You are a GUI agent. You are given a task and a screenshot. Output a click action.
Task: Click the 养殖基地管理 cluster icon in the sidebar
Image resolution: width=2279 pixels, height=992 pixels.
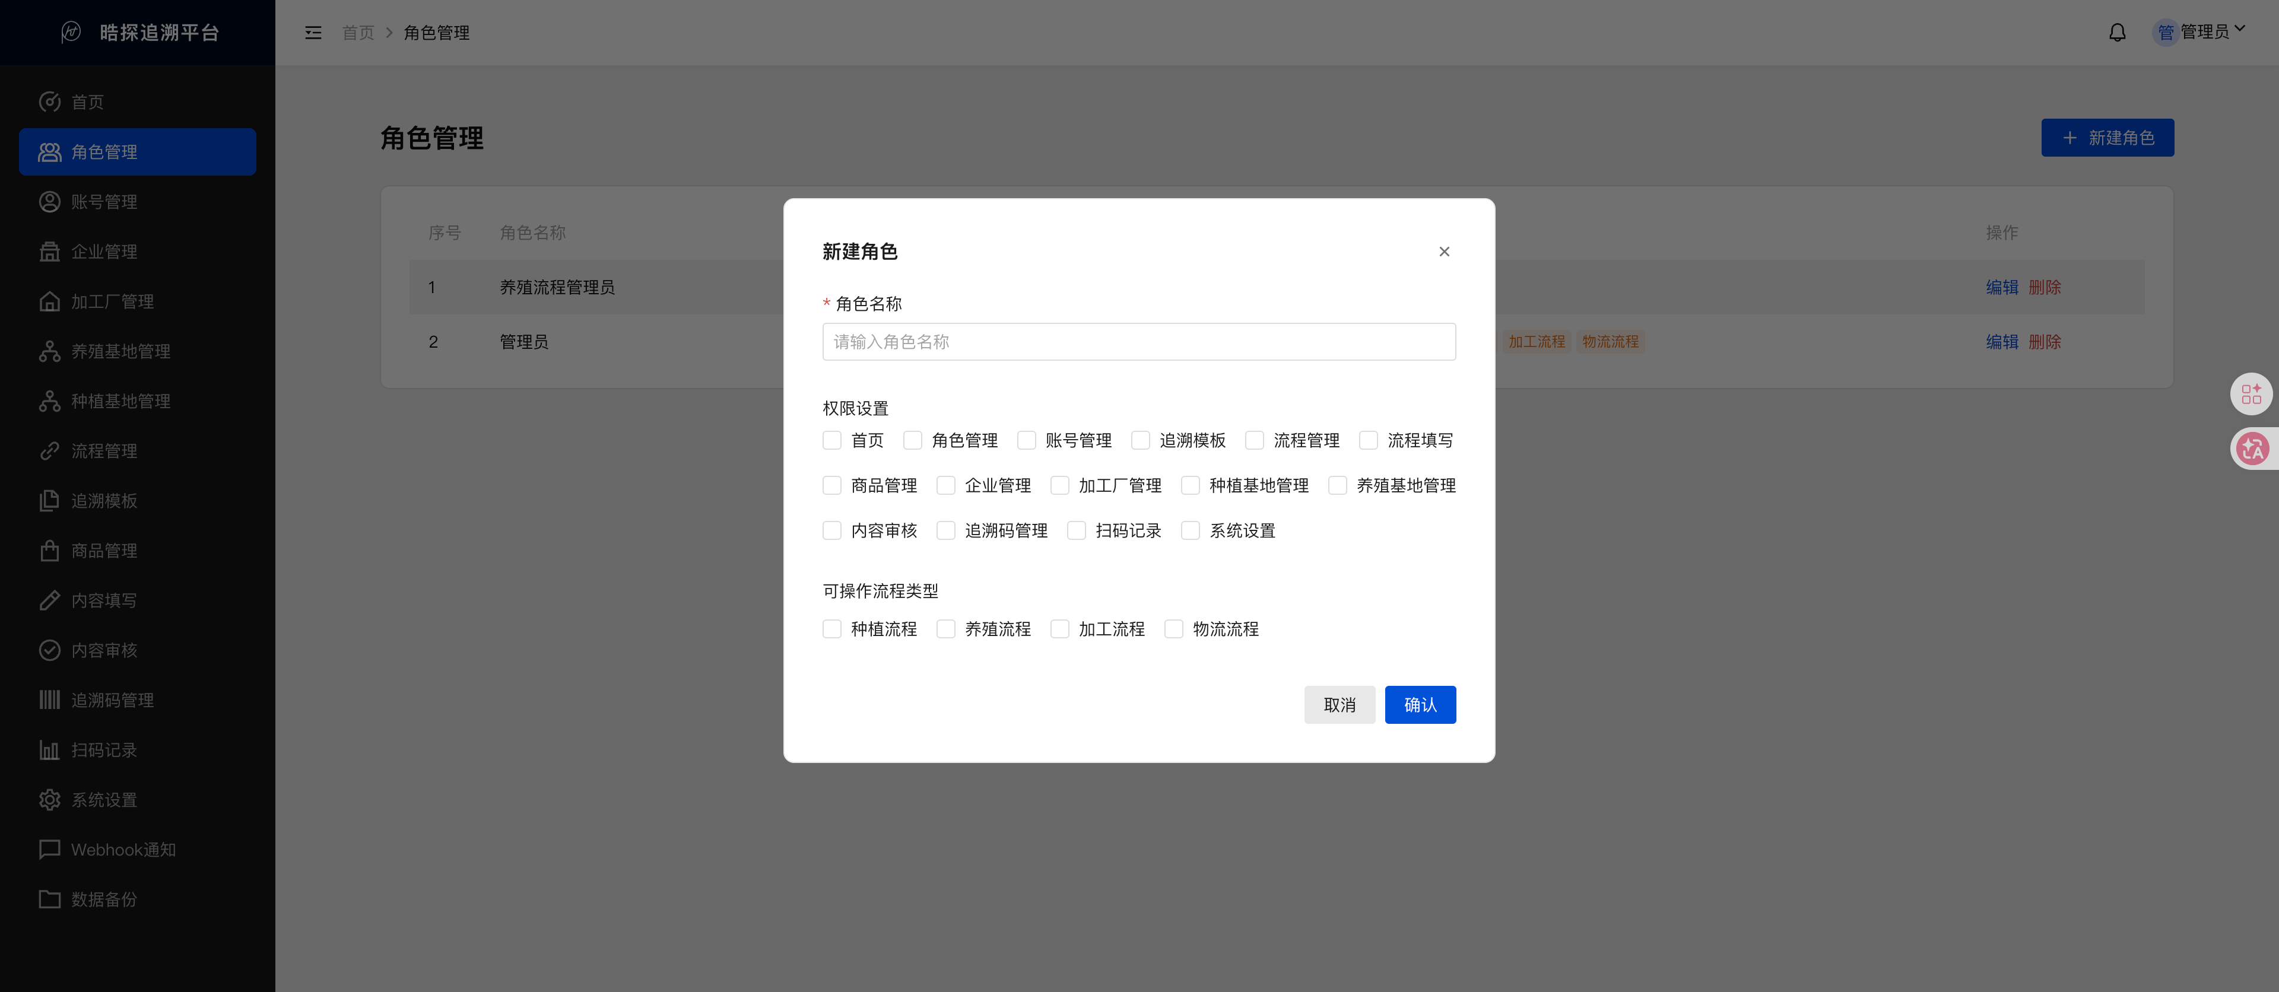point(49,352)
